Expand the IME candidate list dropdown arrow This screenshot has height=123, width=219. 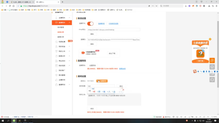pos(121,92)
